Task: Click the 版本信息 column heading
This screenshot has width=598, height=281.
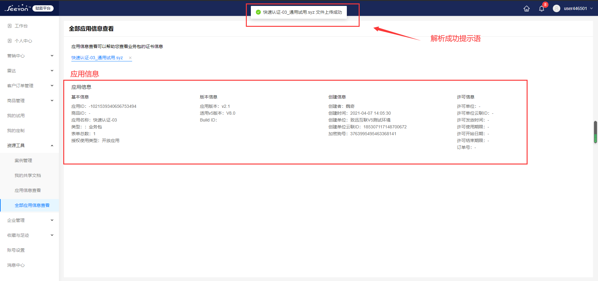Action: click(x=208, y=97)
